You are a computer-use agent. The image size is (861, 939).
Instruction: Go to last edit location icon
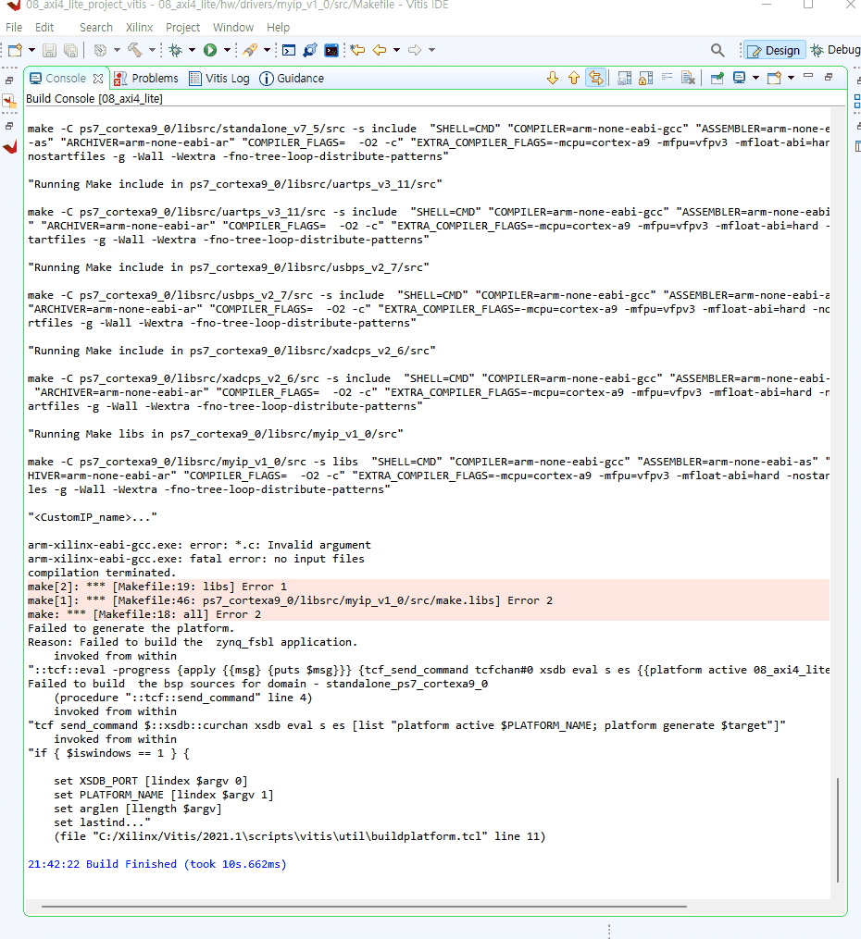[x=357, y=50]
